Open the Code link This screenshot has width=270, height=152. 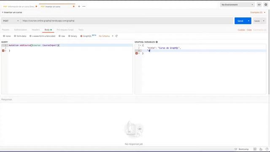tap(249, 30)
